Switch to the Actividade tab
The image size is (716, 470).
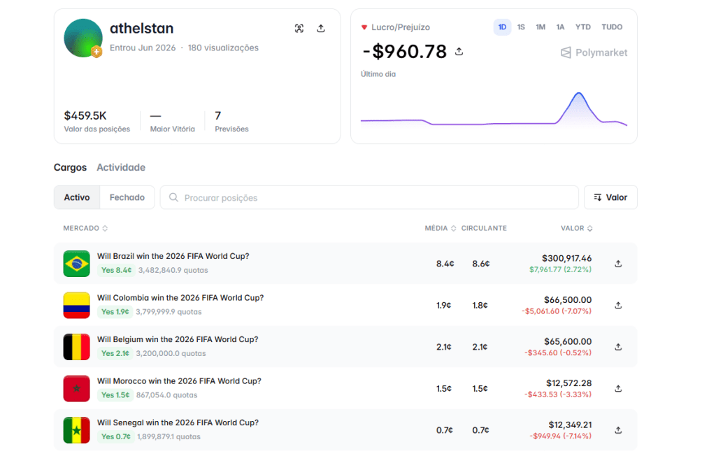121,167
